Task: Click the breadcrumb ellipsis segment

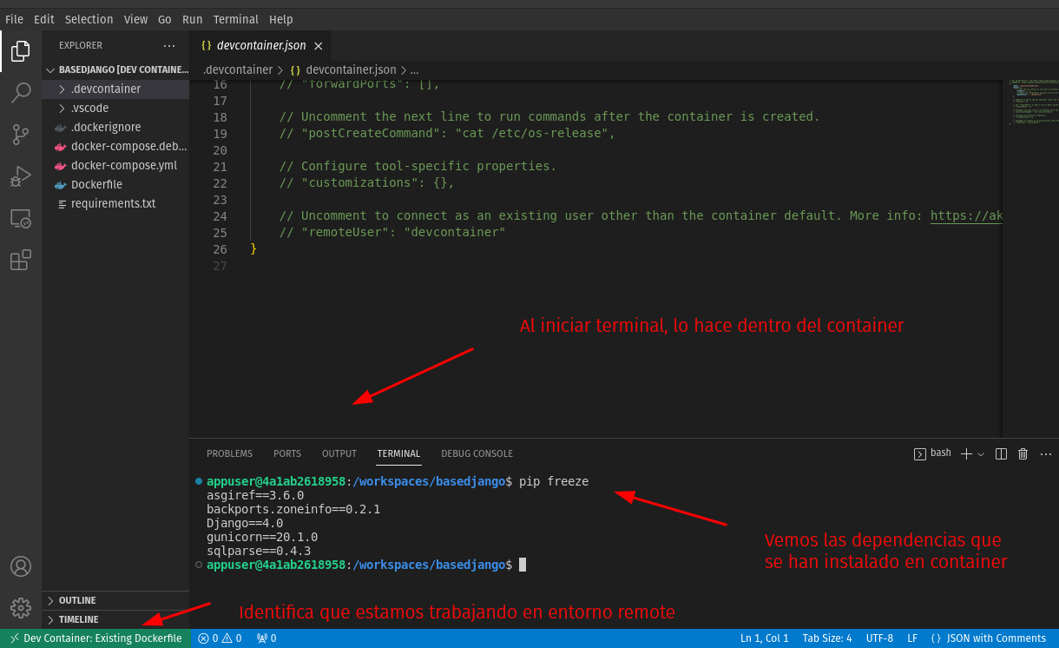Action: click(x=414, y=69)
